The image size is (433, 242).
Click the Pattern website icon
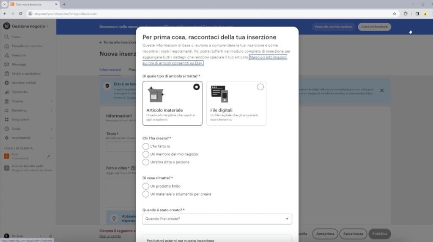[7, 168]
